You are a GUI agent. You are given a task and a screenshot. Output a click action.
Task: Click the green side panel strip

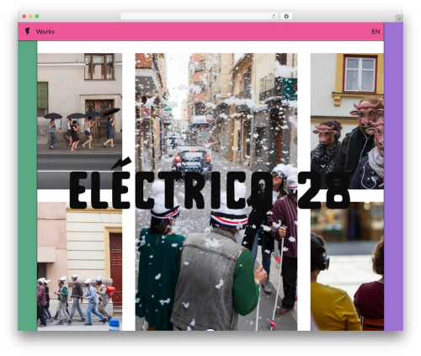click(x=27, y=186)
